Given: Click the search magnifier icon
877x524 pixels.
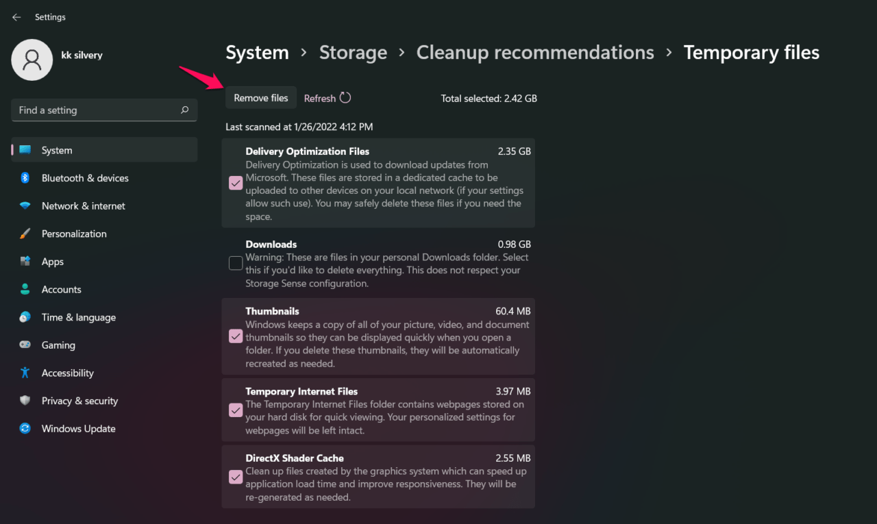Looking at the screenshot, I should [184, 110].
